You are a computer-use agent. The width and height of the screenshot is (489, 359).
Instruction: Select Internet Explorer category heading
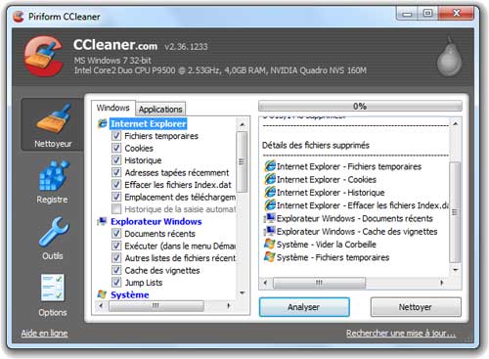click(149, 123)
